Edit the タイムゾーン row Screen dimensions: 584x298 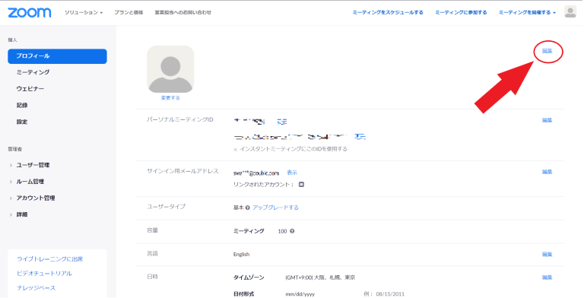click(547, 277)
